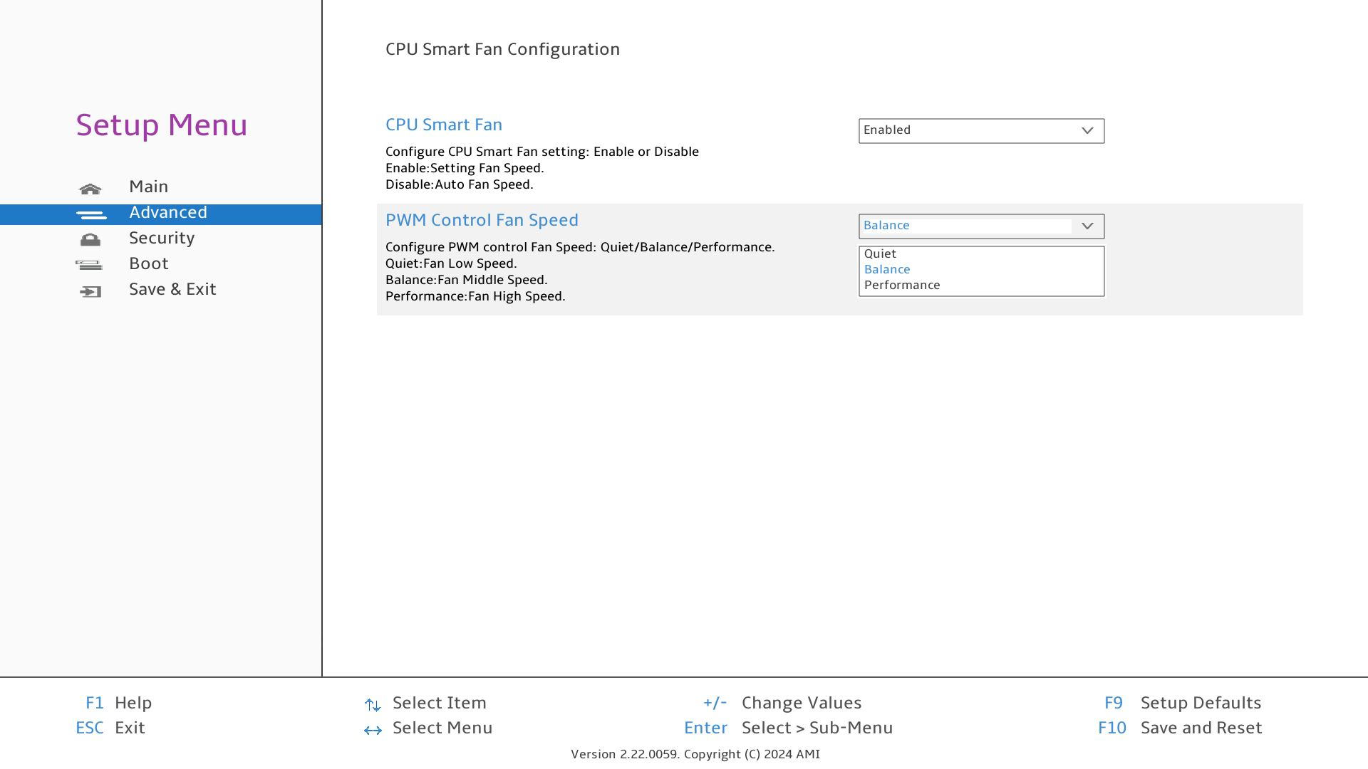
Task: Click the chevron on the Balance dropdown
Action: (1087, 226)
